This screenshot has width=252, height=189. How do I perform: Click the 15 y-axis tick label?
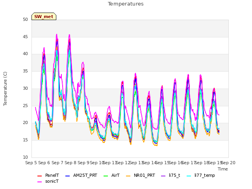[25, 140]
